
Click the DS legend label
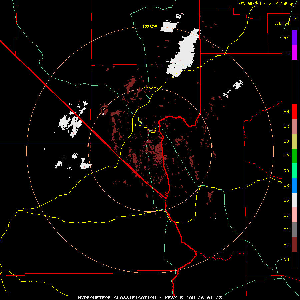[286, 200]
